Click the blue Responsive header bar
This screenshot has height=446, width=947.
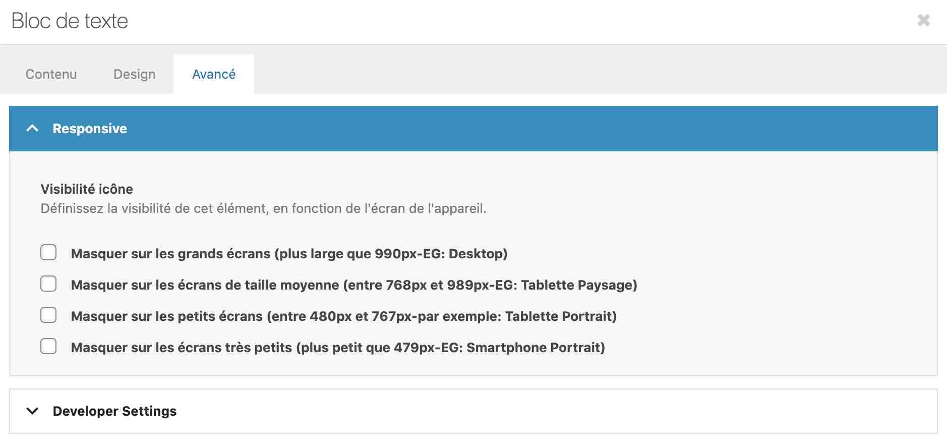[x=89, y=128]
